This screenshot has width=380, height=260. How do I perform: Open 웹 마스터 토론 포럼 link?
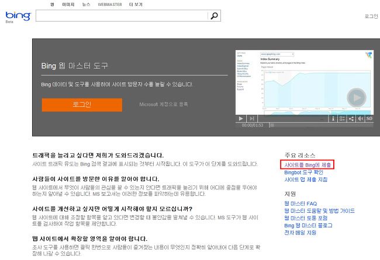306,218
